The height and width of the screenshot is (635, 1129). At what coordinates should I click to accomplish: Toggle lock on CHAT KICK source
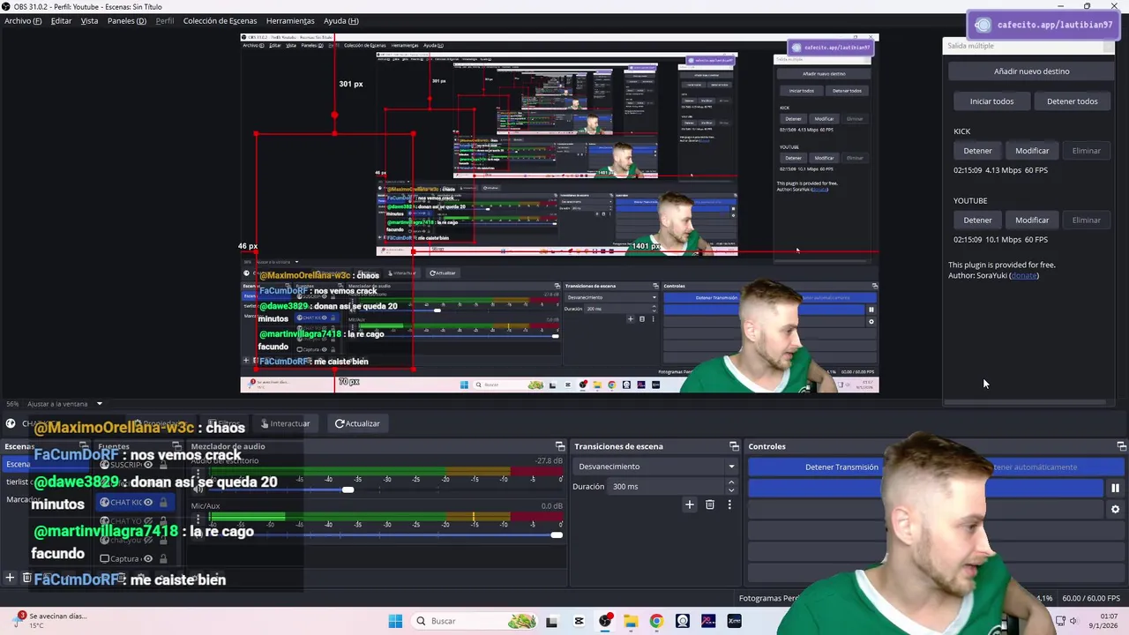pos(163,502)
